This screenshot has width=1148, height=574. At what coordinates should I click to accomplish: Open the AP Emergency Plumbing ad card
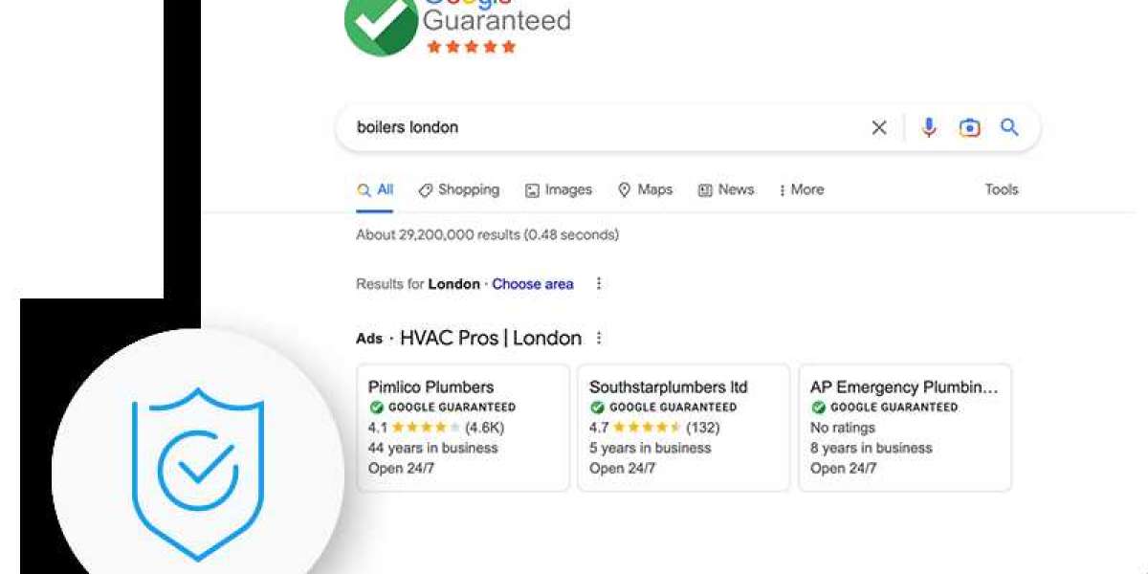(x=905, y=428)
